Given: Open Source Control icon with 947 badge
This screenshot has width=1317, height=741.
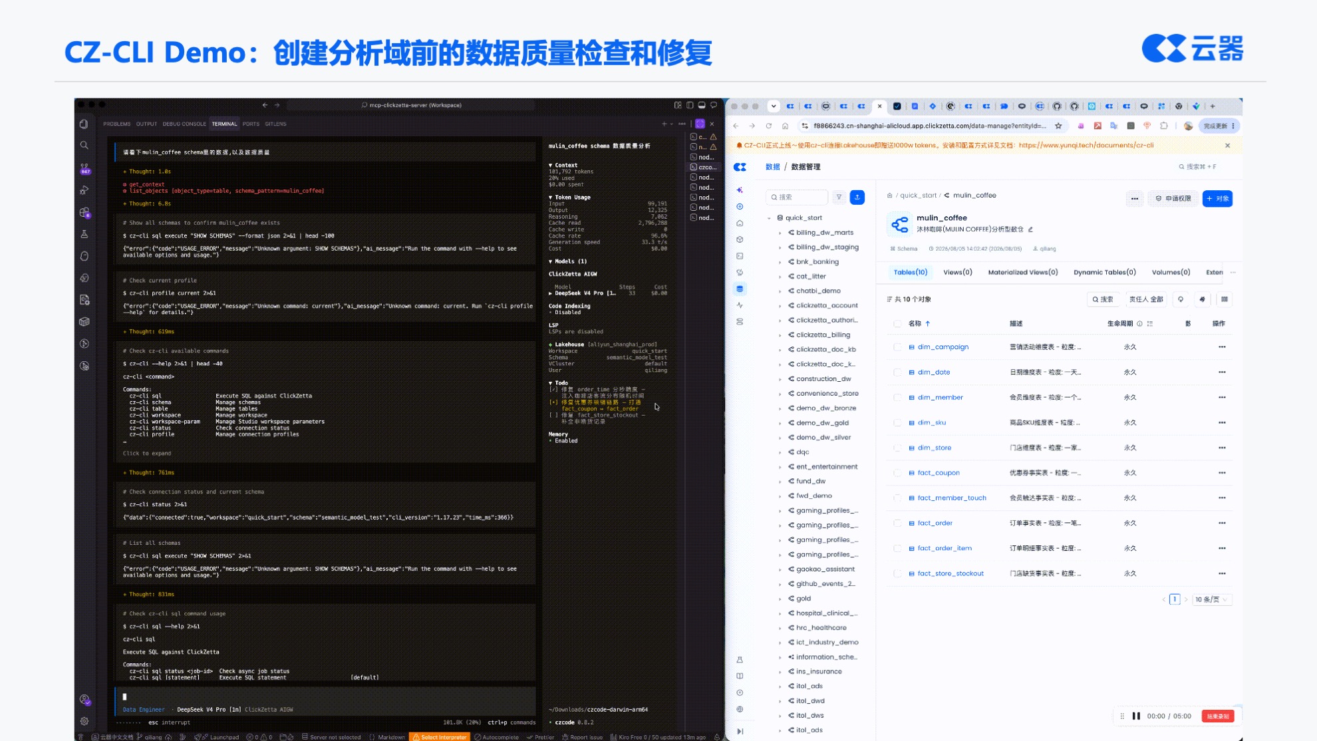Looking at the screenshot, I should click(84, 168).
